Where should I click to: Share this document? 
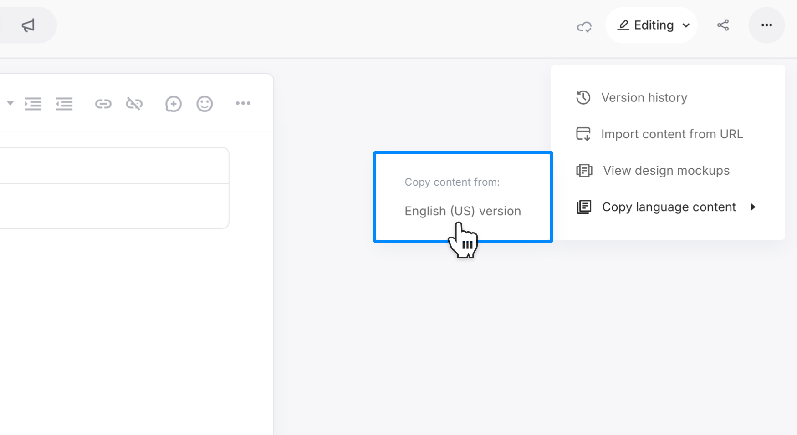tap(723, 25)
